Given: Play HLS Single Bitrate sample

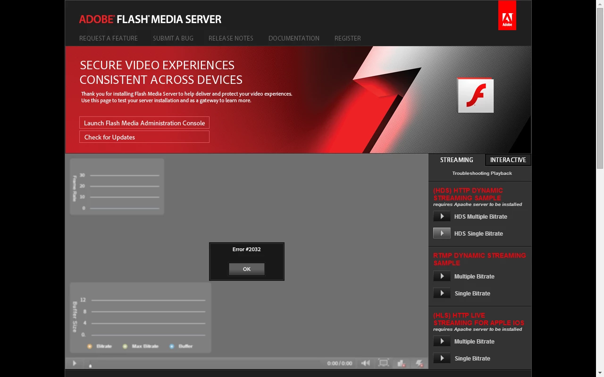Looking at the screenshot, I should point(442,358).
